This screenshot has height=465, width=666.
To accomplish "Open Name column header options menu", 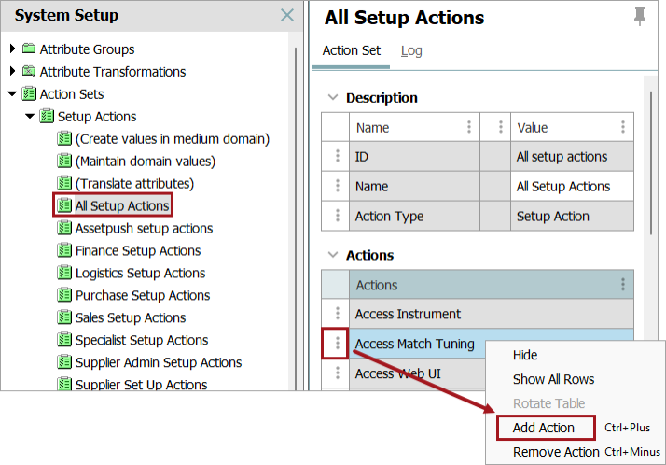I will pos(469,127).
